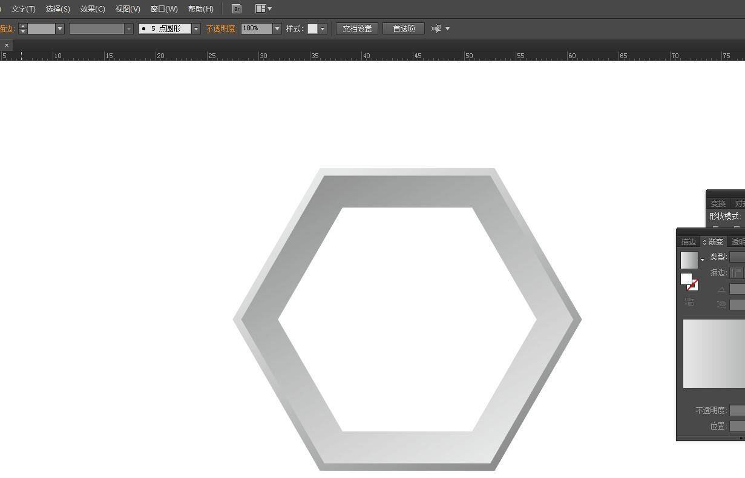Open the gradient preset arrow beside gradient swatch
Viewport: 745px width, 478px height.
[x=702, y=260]
